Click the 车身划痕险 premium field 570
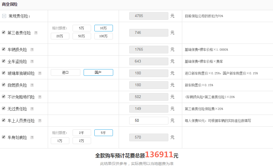273x168 pixels. (x=149, y=137)
